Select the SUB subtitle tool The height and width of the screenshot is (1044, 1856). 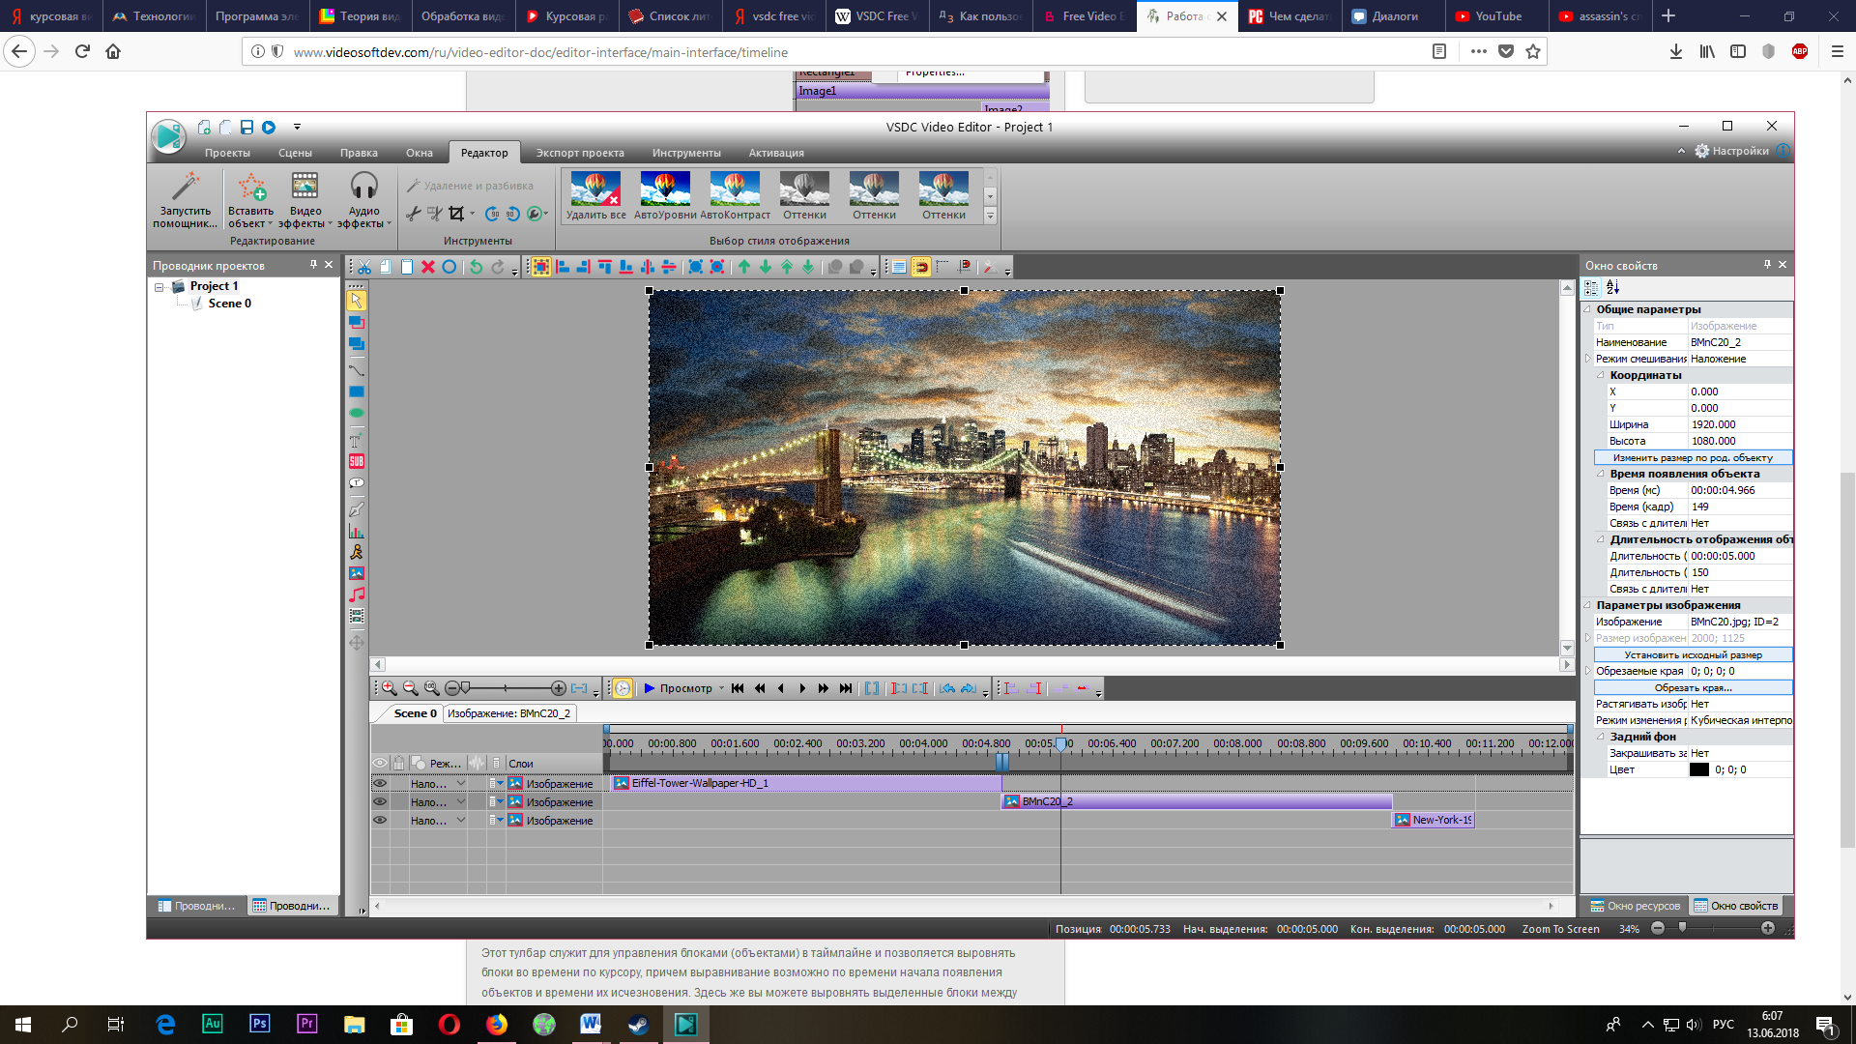click(357, 461)
